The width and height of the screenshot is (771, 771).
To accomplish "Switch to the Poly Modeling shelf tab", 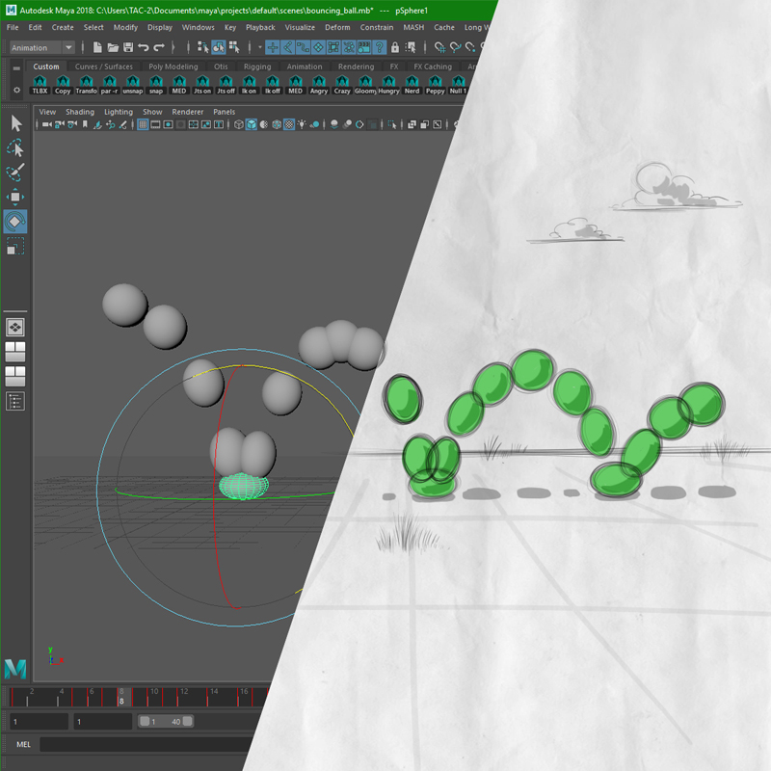I will click(x=173, y=66).
